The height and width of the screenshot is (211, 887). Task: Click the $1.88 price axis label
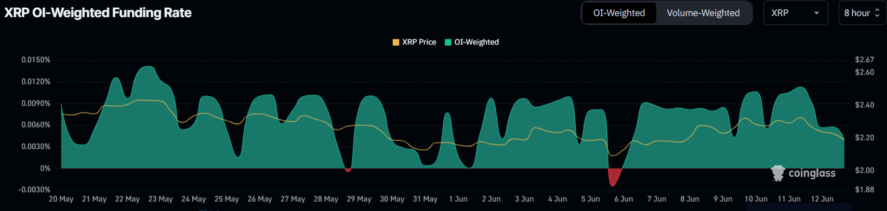pos(865,189)
